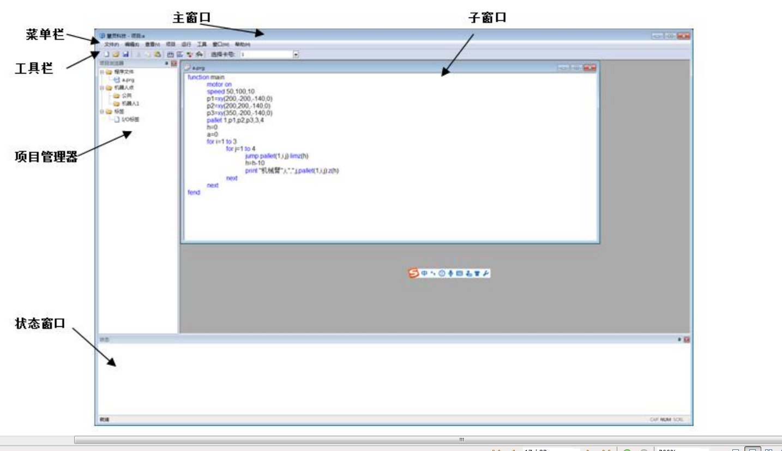Screen dimensions: 782x451
Task: Close the project manager panel
Action: pos(174,63)
